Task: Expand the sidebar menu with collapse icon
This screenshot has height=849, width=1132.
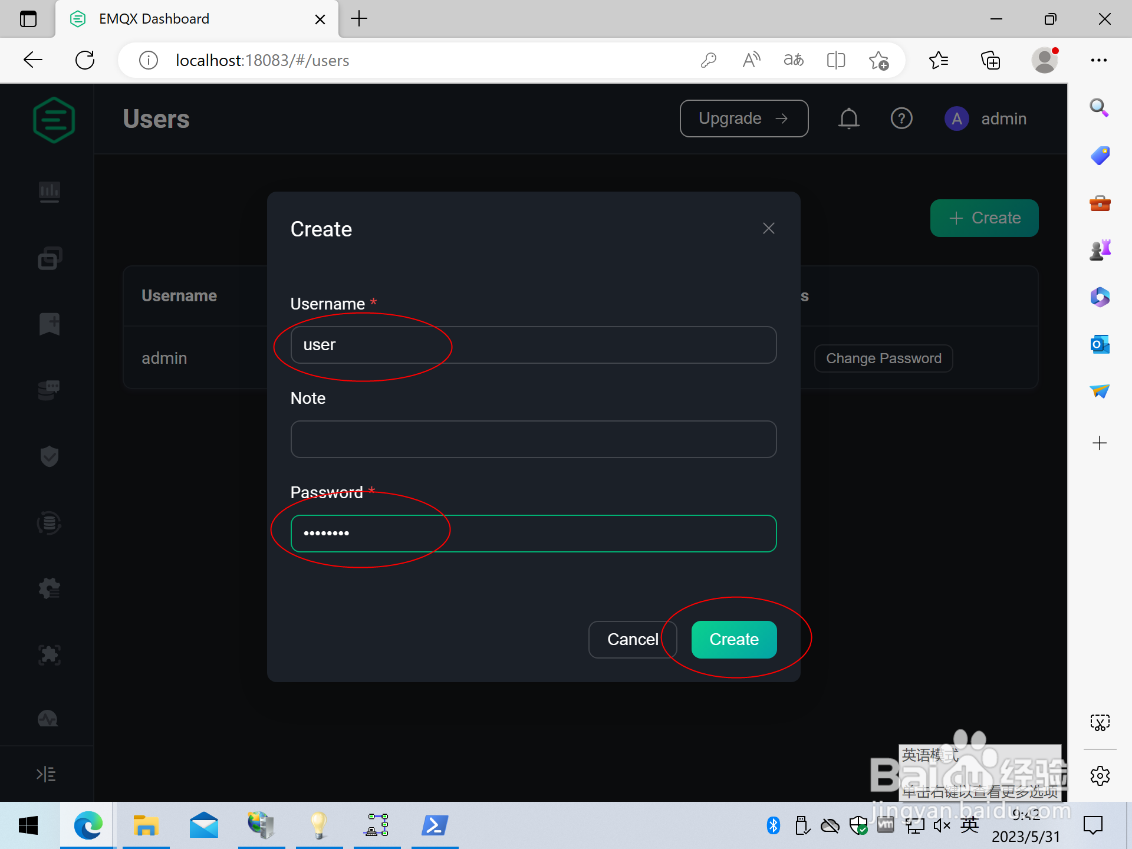Action: pyautogui.click(x=46, y=774)
